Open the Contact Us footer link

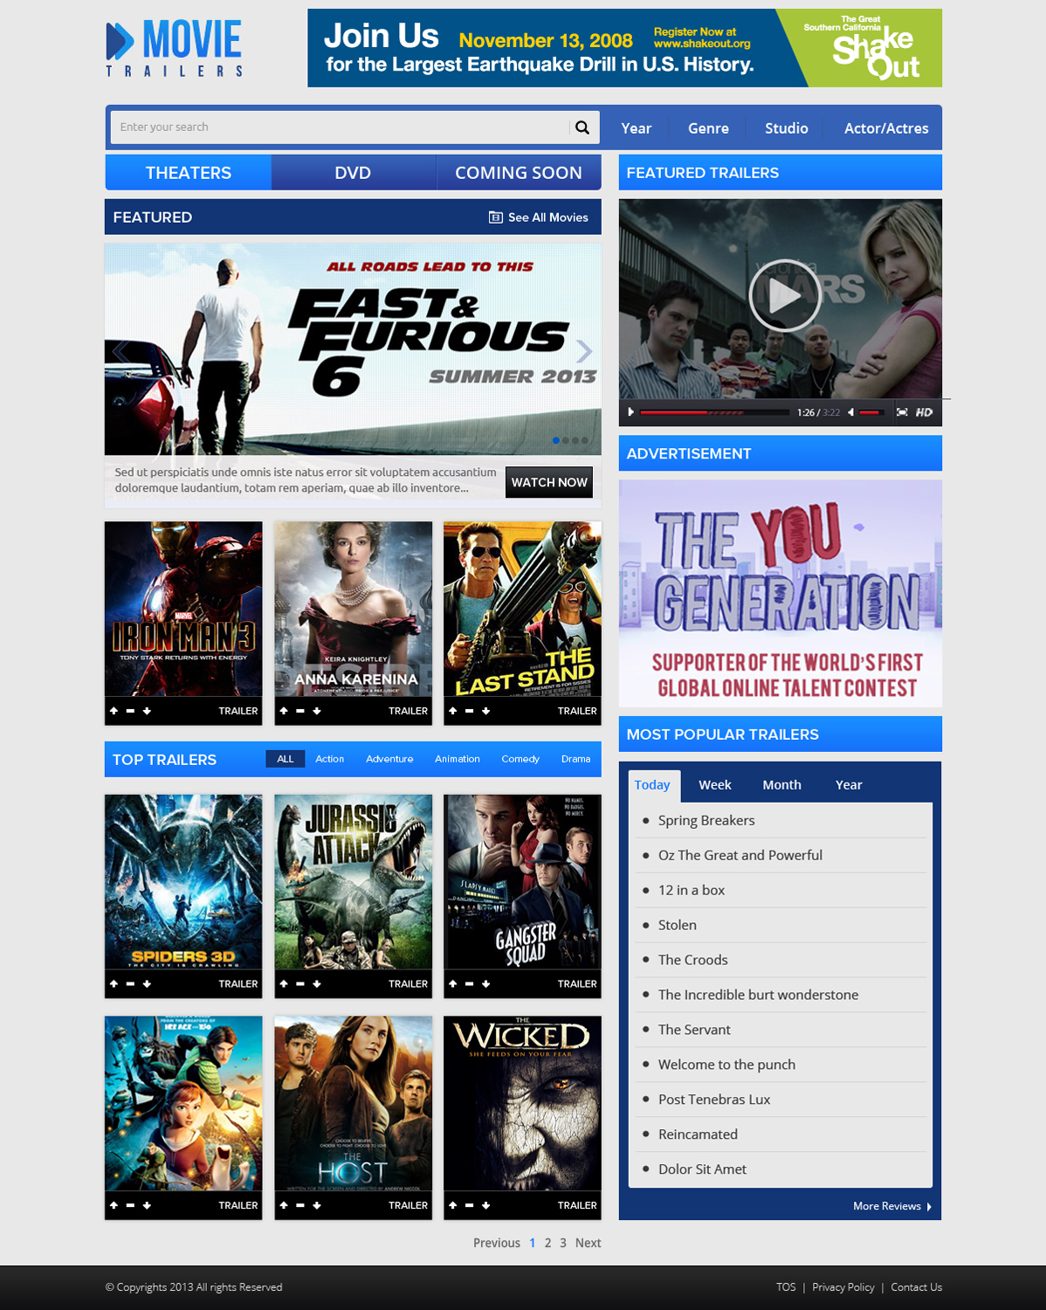point(916,1287)
